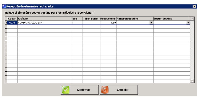
Task: Click the Talle cell with value 1
Action: point(77,23)
